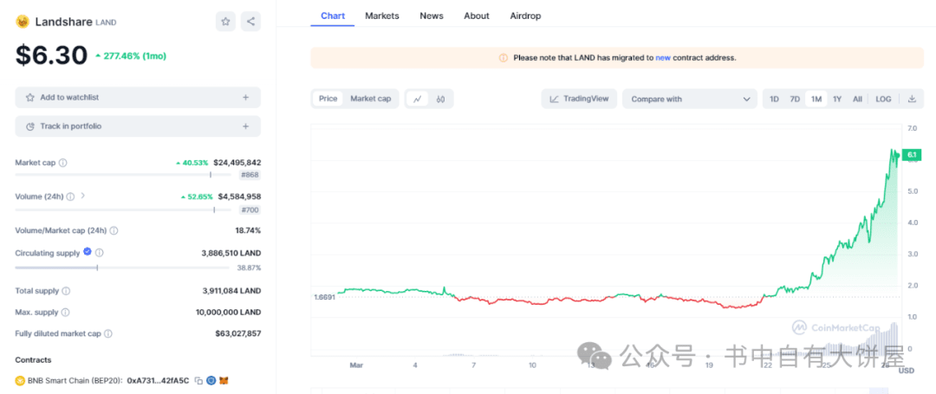This screenshot has height=394, width=936.
Task: Click the $63,027,857 fully diluted value
Action: point(238,333)
